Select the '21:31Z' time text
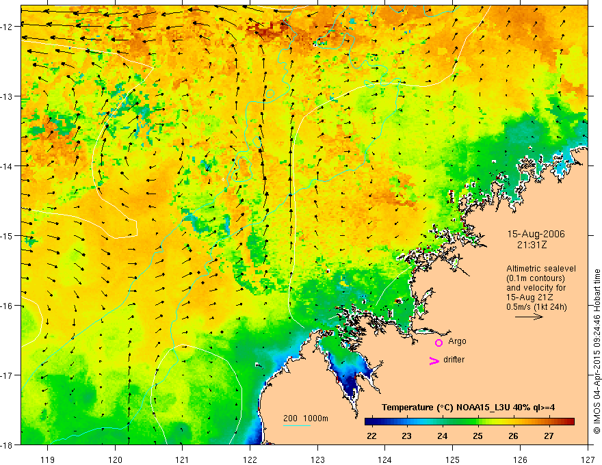This screenshot has height=465, width=602. click(532, 245)
